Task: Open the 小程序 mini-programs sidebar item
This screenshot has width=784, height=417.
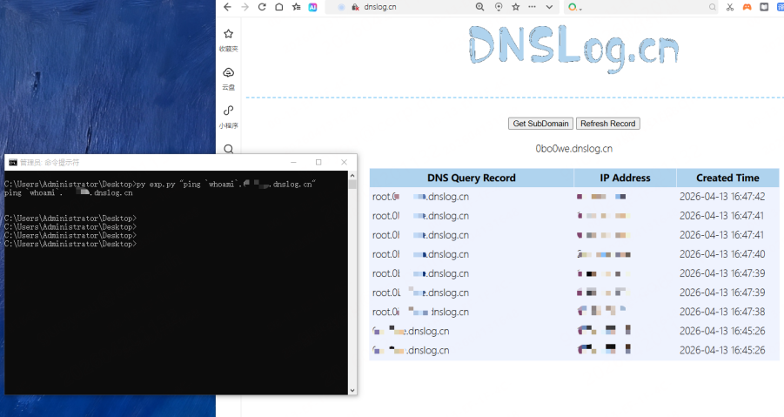Action: click(x=228, y=116)
